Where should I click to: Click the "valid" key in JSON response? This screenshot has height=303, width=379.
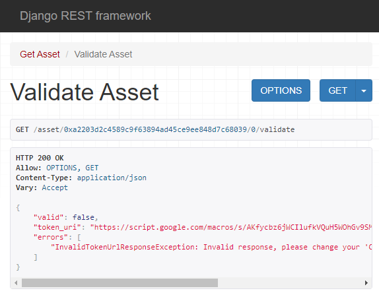49,217
